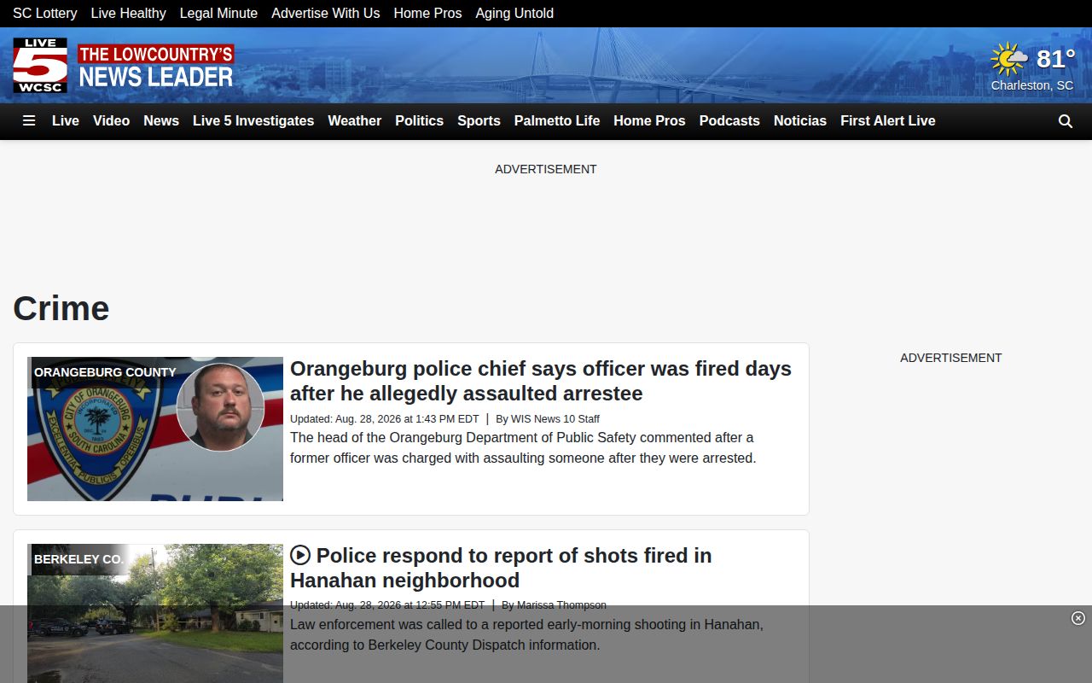Open SC Lottery link

click(45, 14)
